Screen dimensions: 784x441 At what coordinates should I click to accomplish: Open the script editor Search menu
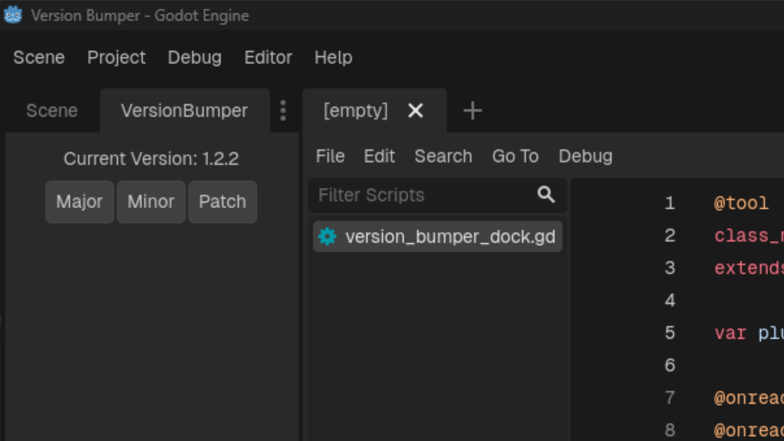coord(443,156)
